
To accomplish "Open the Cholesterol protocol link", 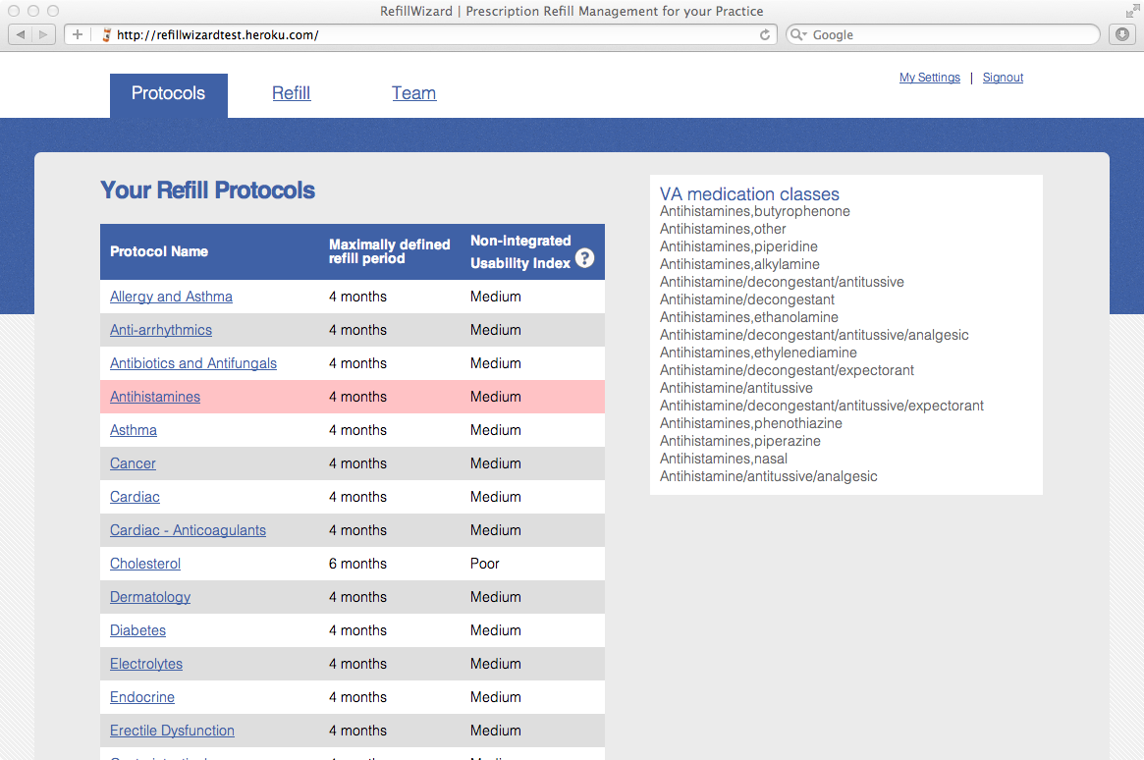I will tap(145, 564).
